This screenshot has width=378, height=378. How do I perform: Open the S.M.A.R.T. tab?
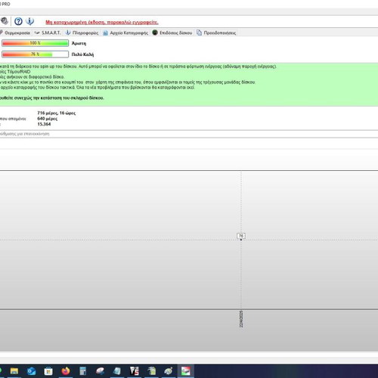[x=48, y=33]
